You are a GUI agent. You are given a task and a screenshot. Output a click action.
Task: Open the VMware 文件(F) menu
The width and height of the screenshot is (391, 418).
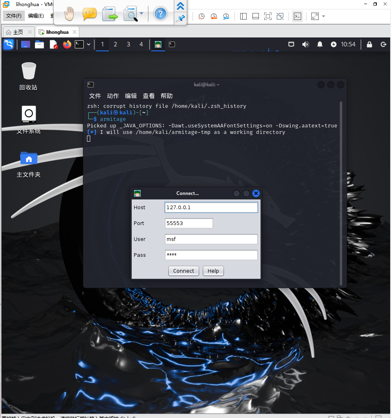(13, 16)
